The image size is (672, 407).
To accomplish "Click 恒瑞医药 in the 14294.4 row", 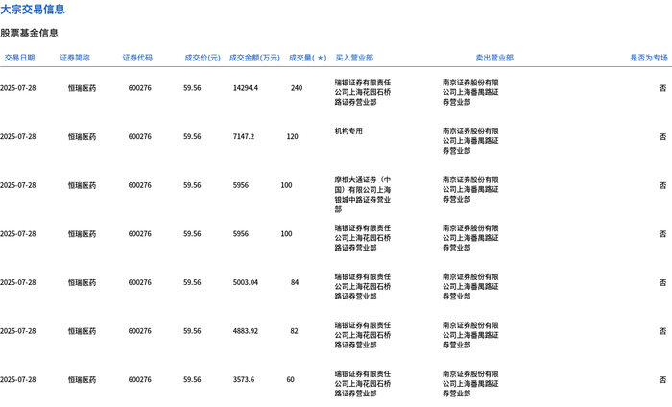I will [x=82, y=88].
